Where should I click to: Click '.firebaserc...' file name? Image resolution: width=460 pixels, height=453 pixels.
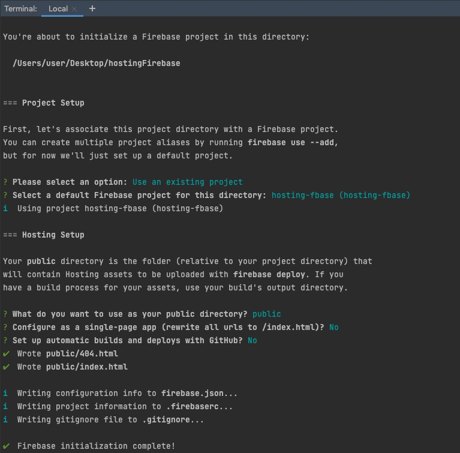tap(199, 407)
